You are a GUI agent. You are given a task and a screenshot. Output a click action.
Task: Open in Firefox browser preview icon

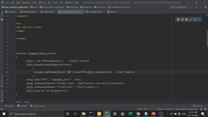click(x=182, y=19)
